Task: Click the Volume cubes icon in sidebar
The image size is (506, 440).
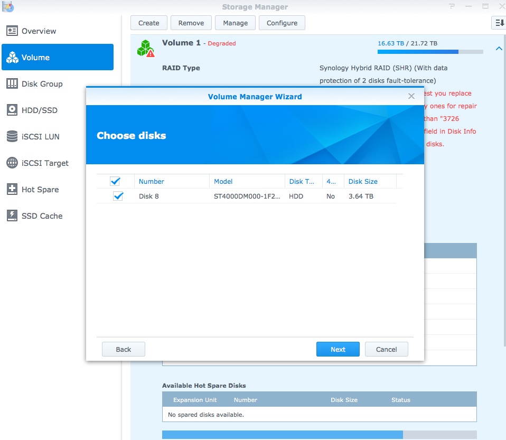Action: coord(12,58)
